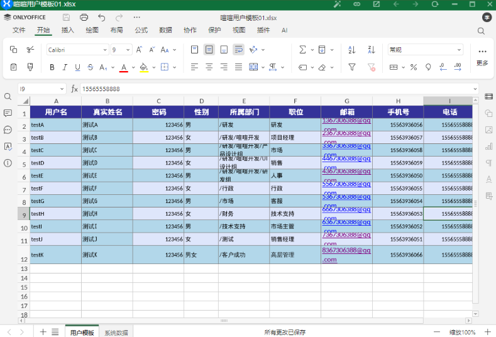Open the comments panel in left sidebar
The height and width of the screenshot is (337, 496).
coord(8,113)
